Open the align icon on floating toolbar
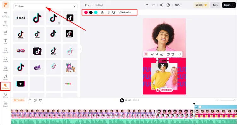 [157, 54]
